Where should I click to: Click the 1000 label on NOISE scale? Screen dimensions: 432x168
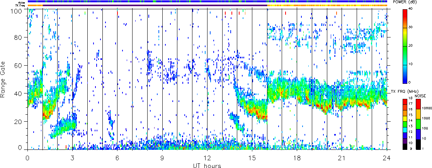(427, 119)
